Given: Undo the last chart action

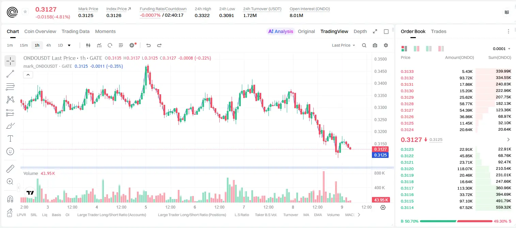Looking at the screenshot, I should 148,45.
